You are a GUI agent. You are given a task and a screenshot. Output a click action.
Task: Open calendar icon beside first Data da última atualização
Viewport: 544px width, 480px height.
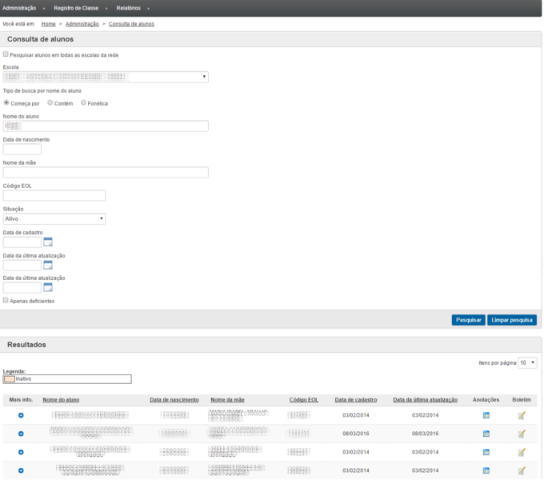tap(48, 265)
